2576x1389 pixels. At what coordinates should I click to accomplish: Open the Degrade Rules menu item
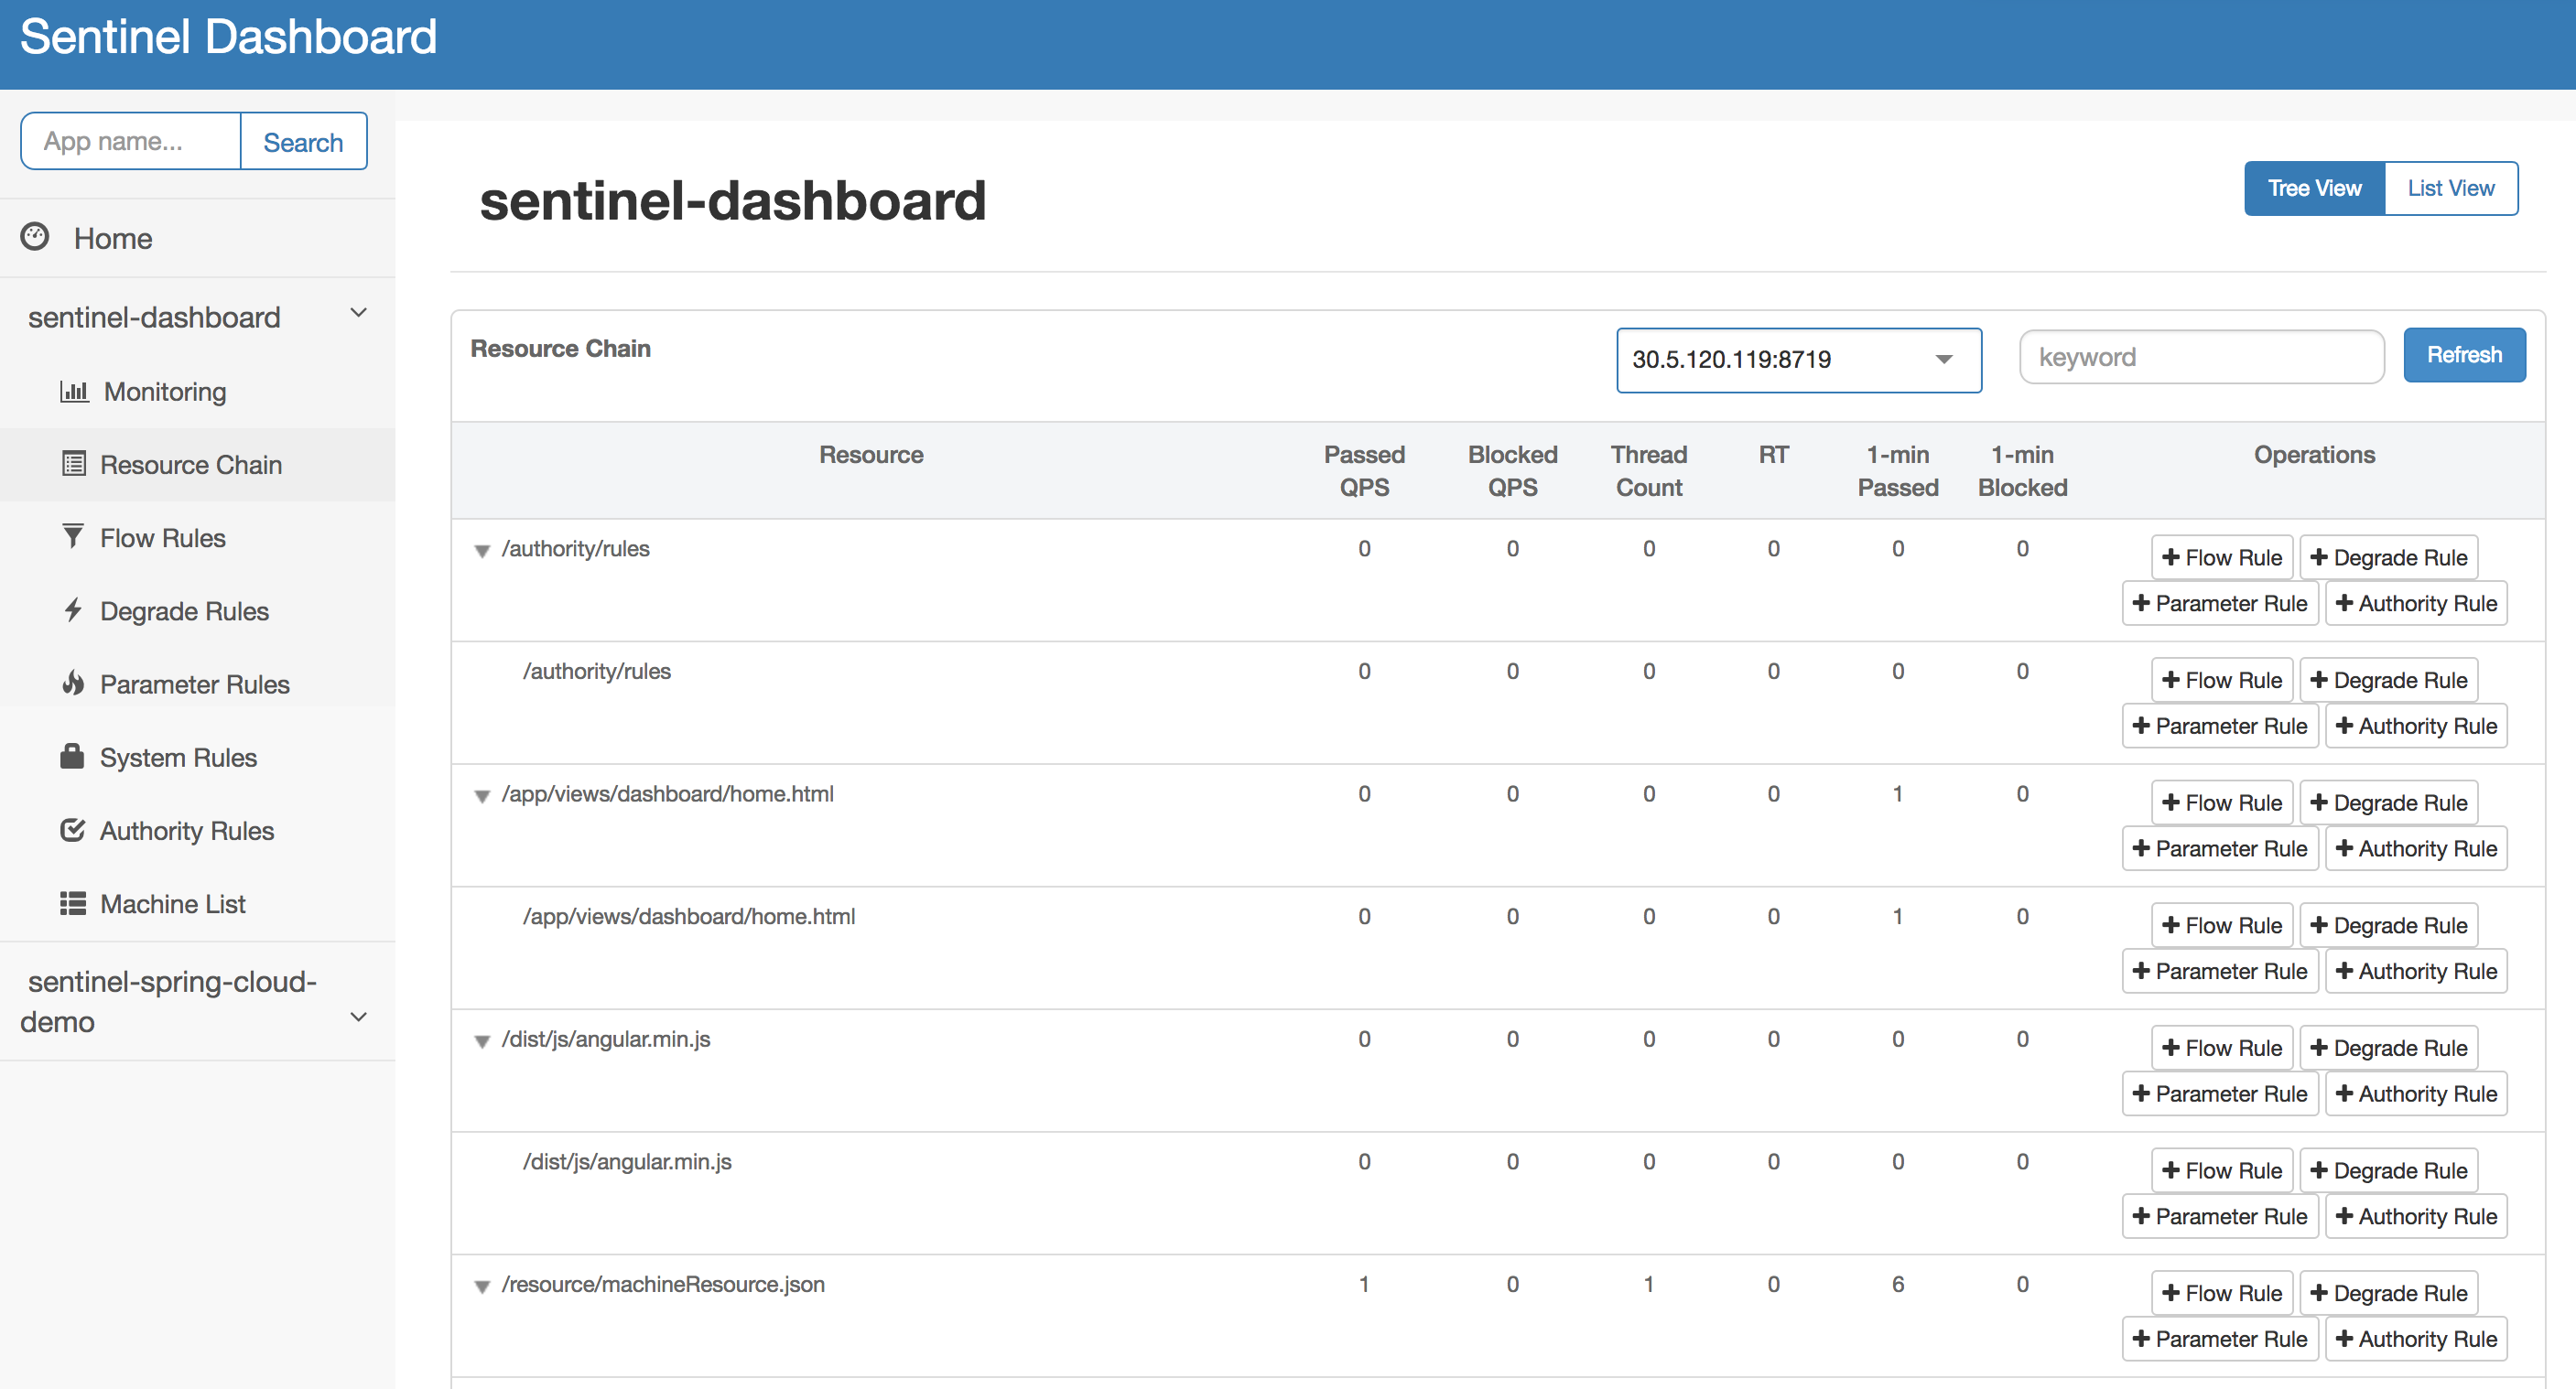[x=198, y=609]
